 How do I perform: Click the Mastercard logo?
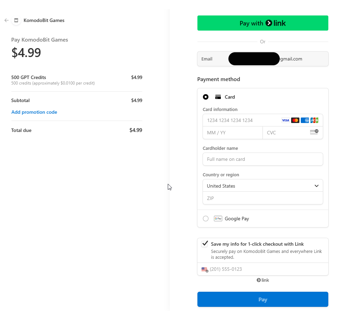pos(295,120)
